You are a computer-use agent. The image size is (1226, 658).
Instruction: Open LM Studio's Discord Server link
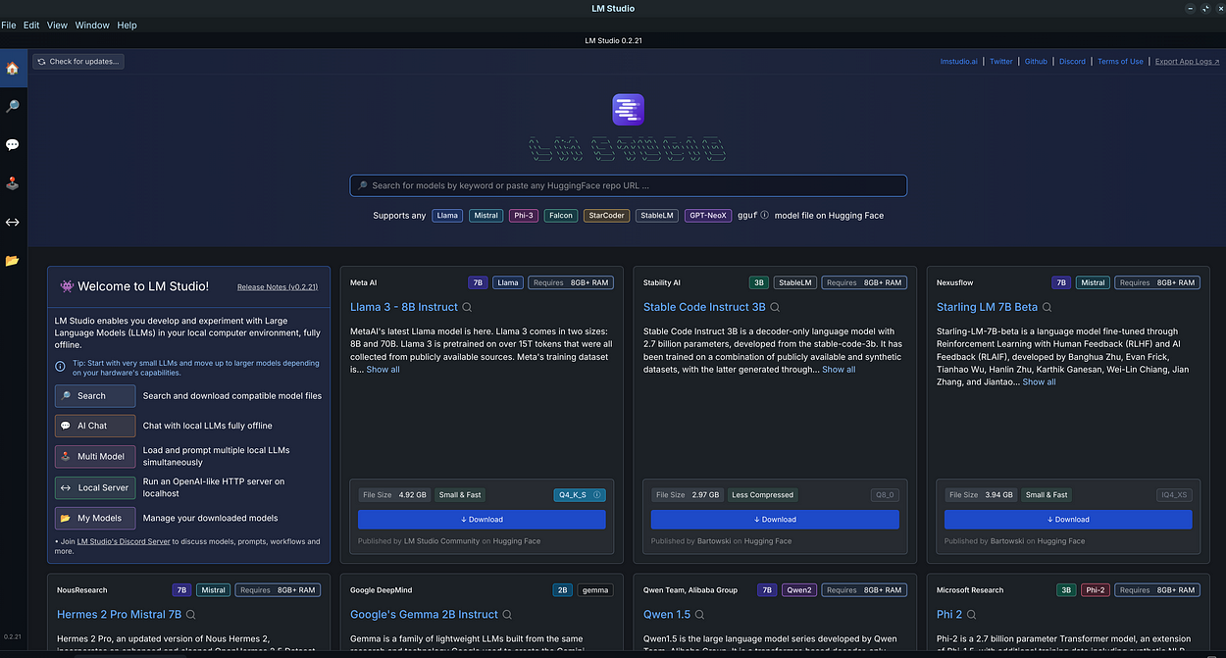[124, 541]
